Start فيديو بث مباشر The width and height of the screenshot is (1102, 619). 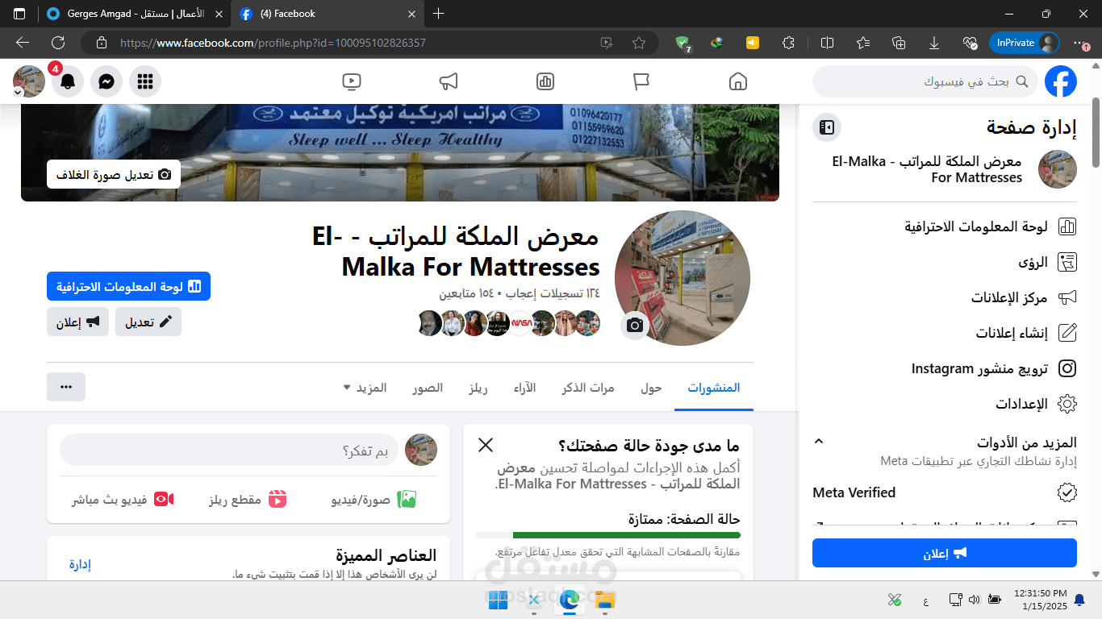123,500
